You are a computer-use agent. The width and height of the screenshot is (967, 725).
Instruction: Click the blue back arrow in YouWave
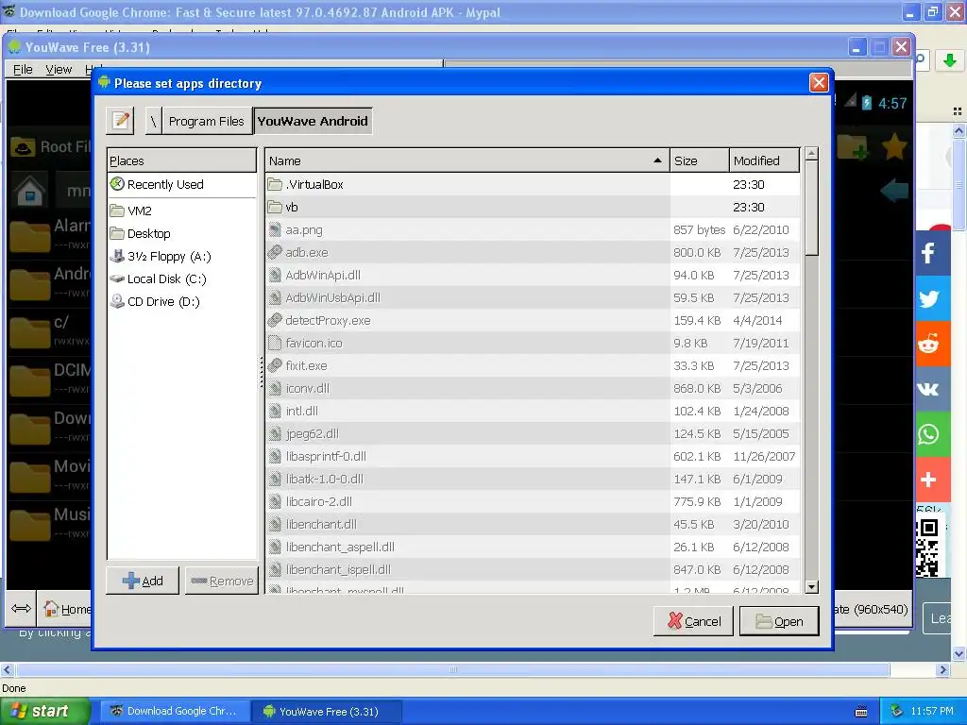[894, 191]
